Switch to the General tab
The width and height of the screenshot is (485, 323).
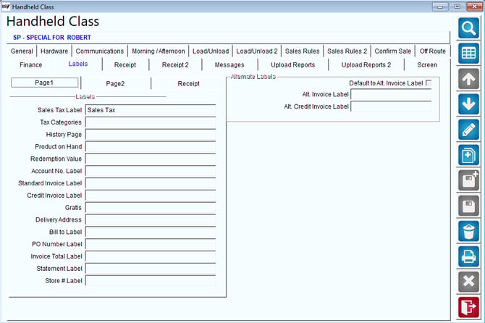click(x=22, y=51)
